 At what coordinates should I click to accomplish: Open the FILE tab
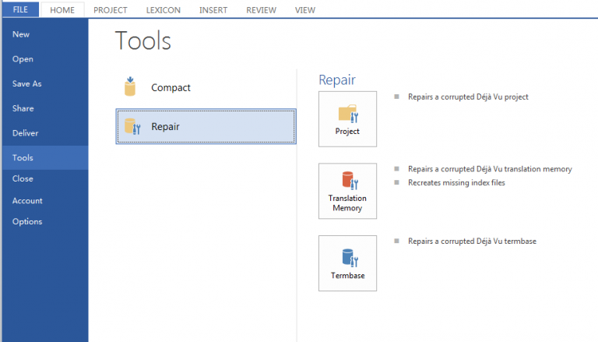[x=19, y=10]
